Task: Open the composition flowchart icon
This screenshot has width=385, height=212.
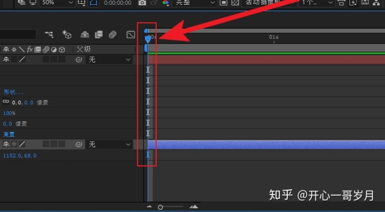Action: pos(376,3)
